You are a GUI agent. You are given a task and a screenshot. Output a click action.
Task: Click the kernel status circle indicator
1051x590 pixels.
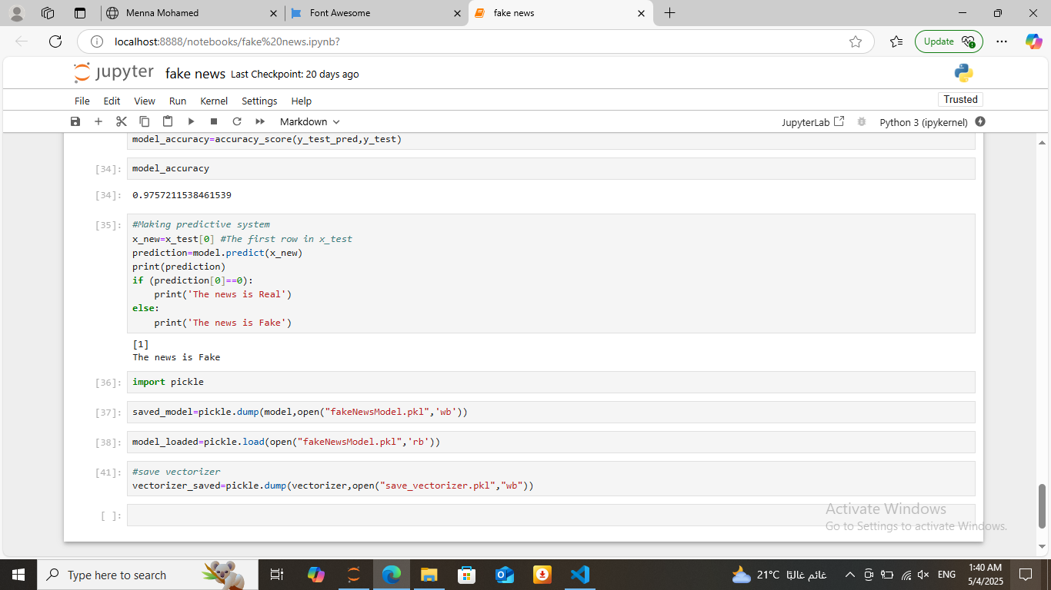[x=980, y=121]
